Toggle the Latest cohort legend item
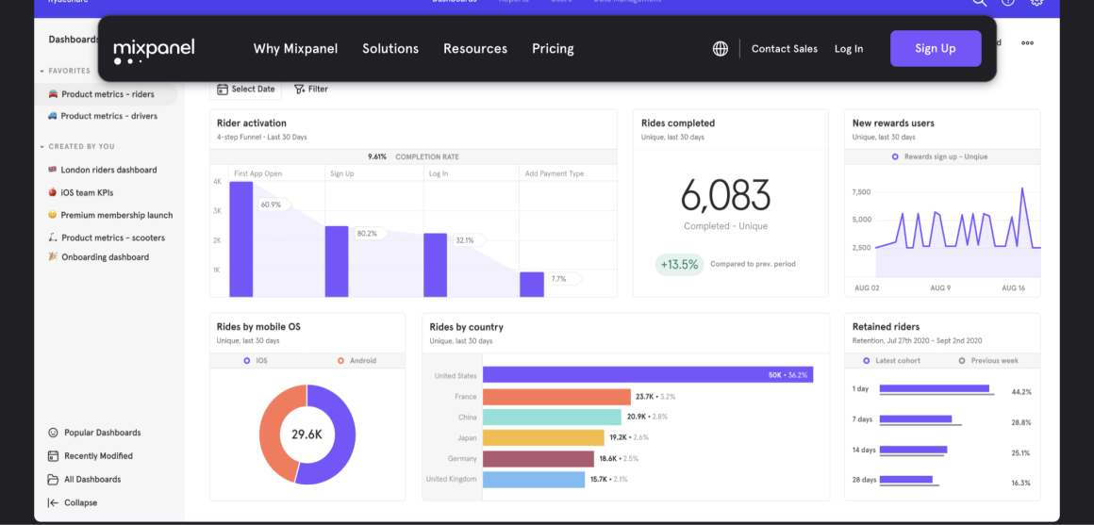The width and height of the screenshot is (1094, 525). coord(891,361)
